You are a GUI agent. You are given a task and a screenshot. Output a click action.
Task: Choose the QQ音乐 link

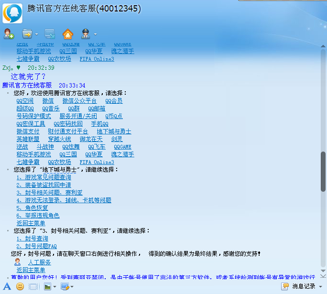[51, 109]
